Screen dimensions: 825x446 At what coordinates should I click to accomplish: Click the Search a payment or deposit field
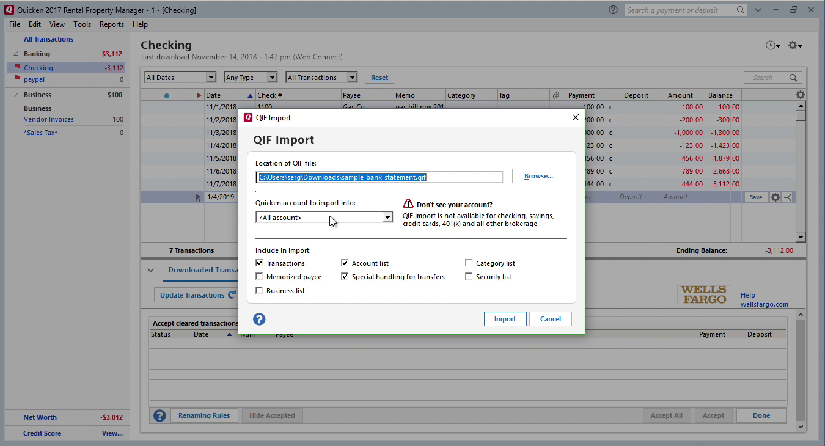click(680, 10)
